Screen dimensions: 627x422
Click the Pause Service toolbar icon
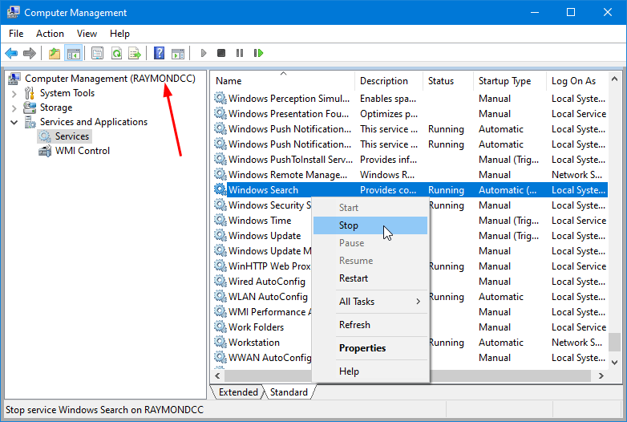tap(240, 53)
